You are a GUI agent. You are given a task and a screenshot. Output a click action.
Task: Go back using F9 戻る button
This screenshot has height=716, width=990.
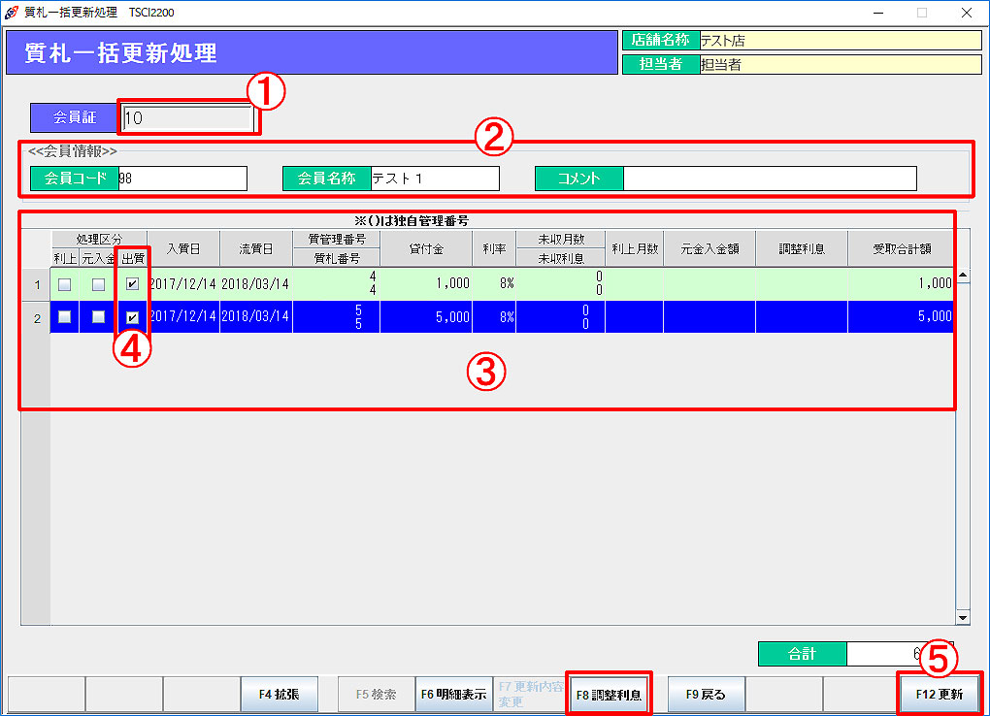pyautogui.click(x=706, y=695)
